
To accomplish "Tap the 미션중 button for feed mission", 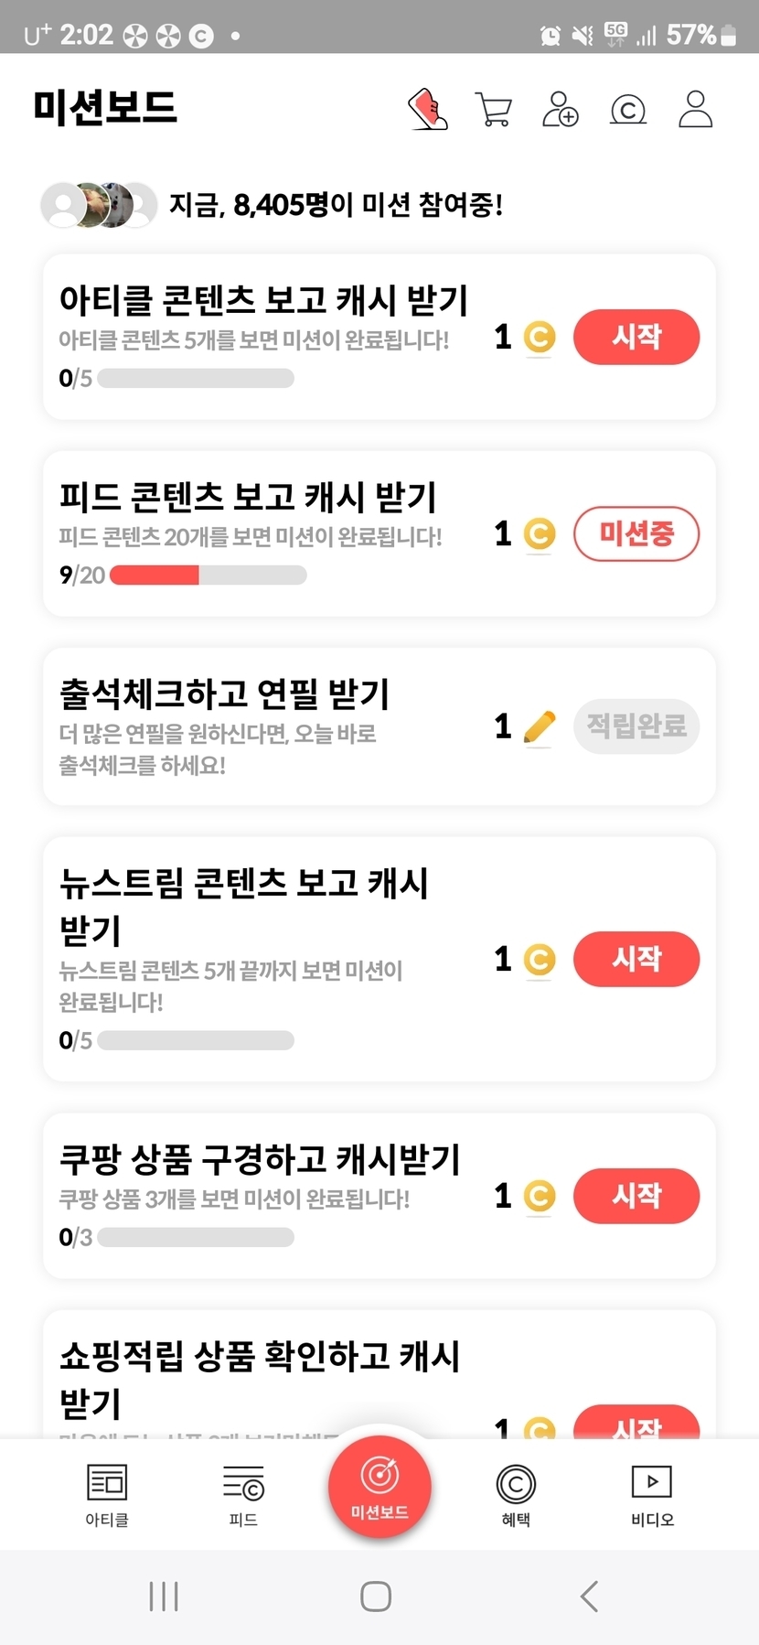I will click(x=636, y=533).
